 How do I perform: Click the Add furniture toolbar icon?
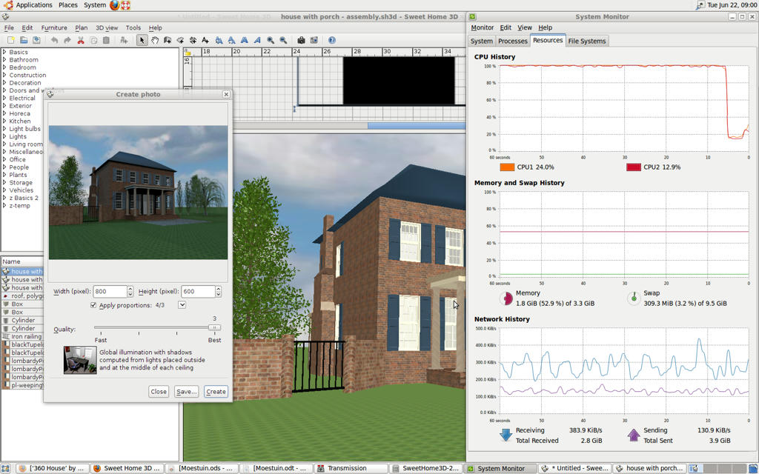[124, 40]
